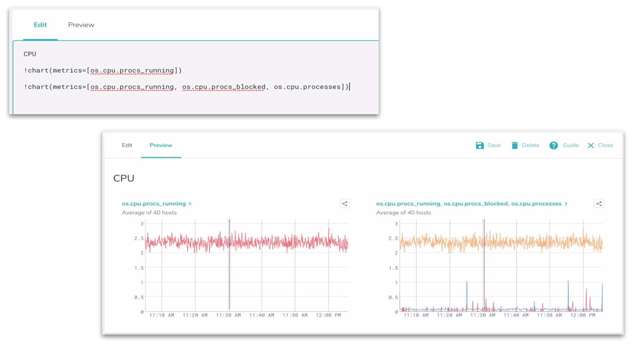Click the Save floppy disk icon
Screen dimensions: 644x347
click(x=480, y=145)
